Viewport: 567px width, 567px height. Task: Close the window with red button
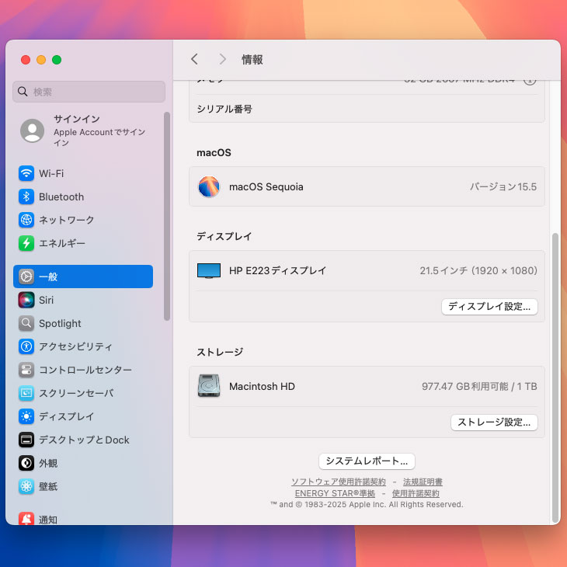[26, 60]
